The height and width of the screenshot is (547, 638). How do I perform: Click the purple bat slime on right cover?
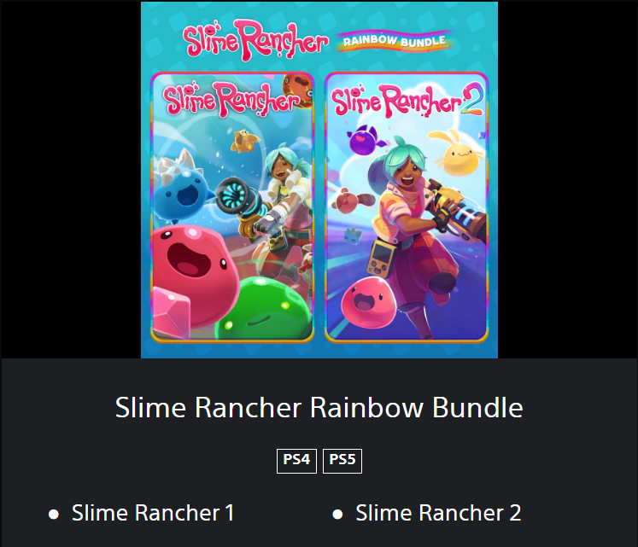click(365, 139)
